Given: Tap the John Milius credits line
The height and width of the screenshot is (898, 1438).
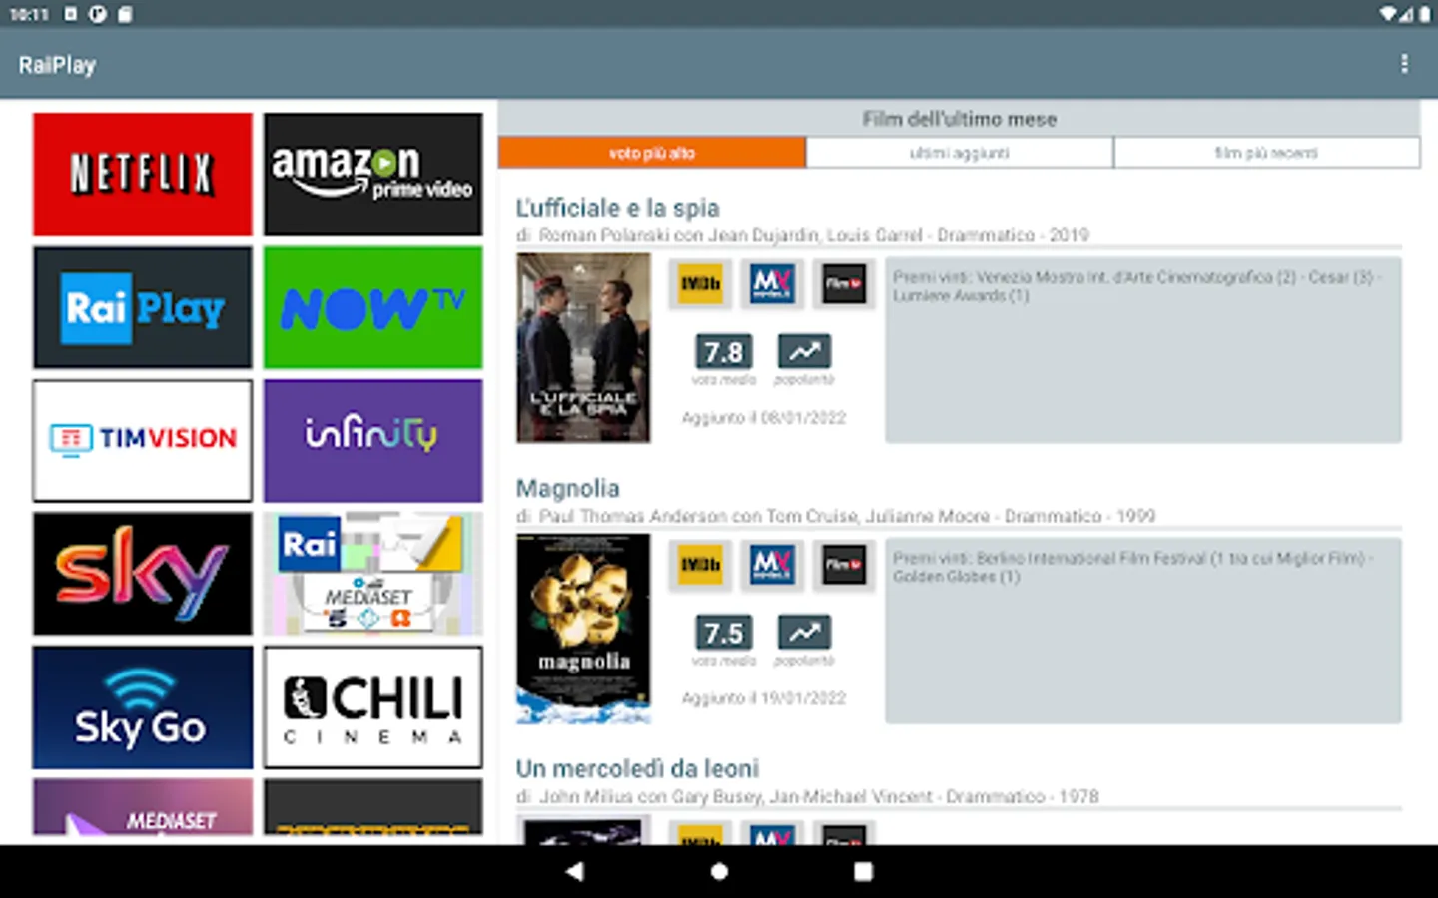Looking at the screenshot, I should [808, 796].
